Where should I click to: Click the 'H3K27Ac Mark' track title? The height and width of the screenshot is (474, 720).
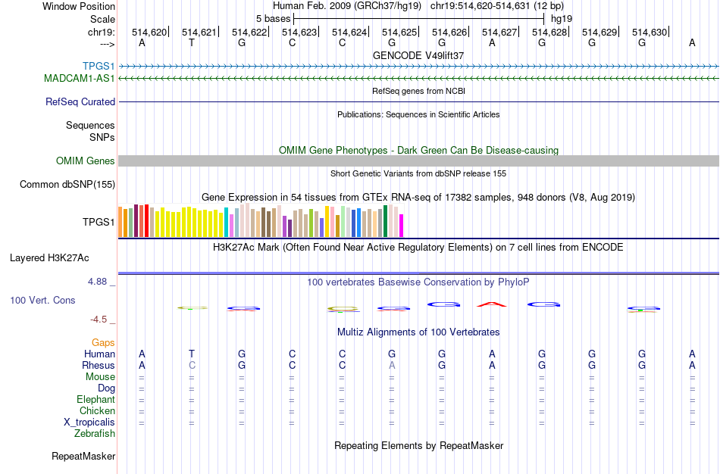point(418,248)
